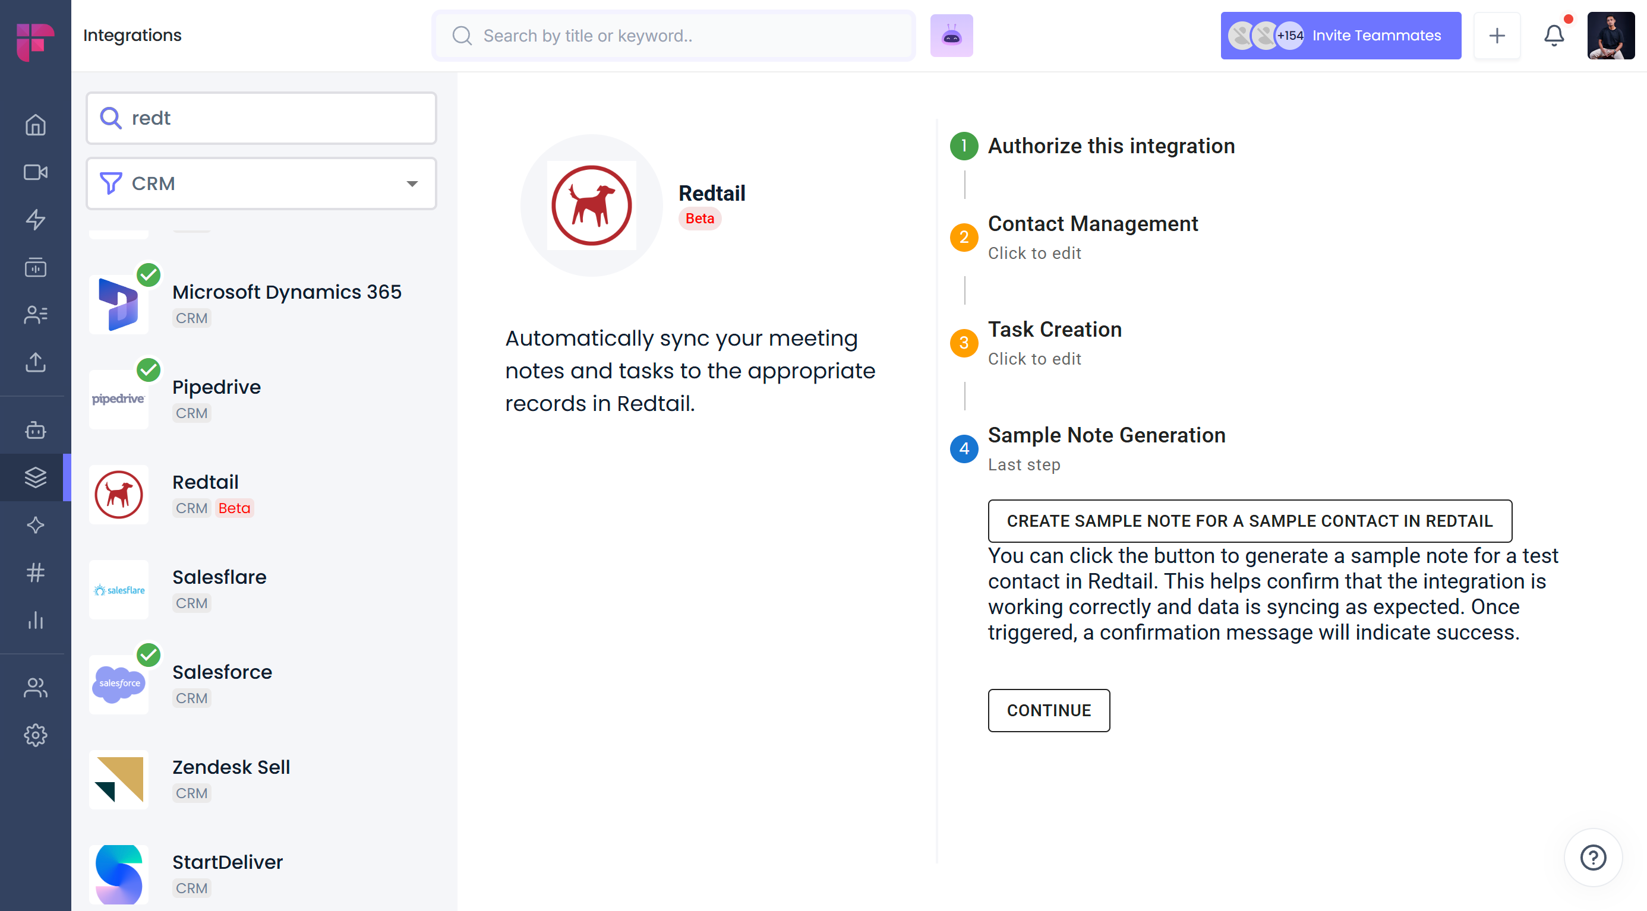This screenshot has height=911, width=1647.
Task: Open the Home icon in sidebar
Action: click(x=35, y=125)
